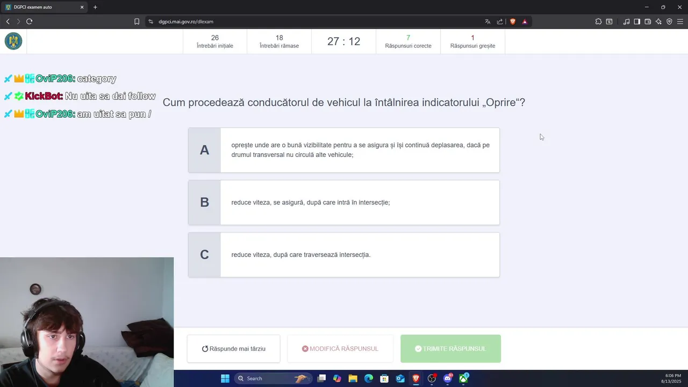Screen dimensions: 688x387
Task: Click the KickBot chat message about follow
Action: (80, 96)
